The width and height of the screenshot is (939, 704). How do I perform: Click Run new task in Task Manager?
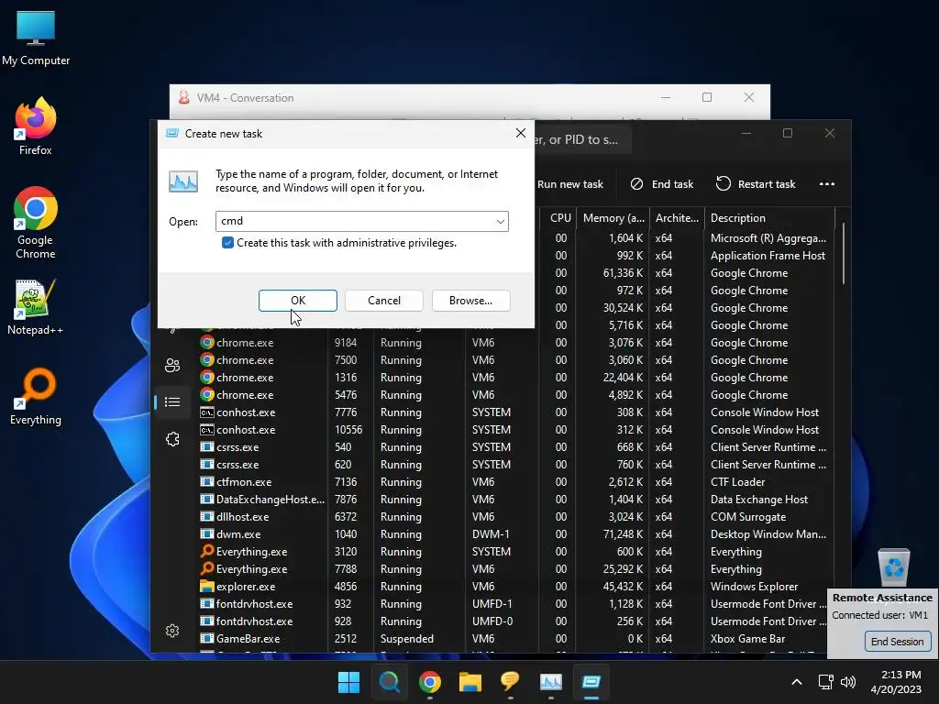[569, 183]
